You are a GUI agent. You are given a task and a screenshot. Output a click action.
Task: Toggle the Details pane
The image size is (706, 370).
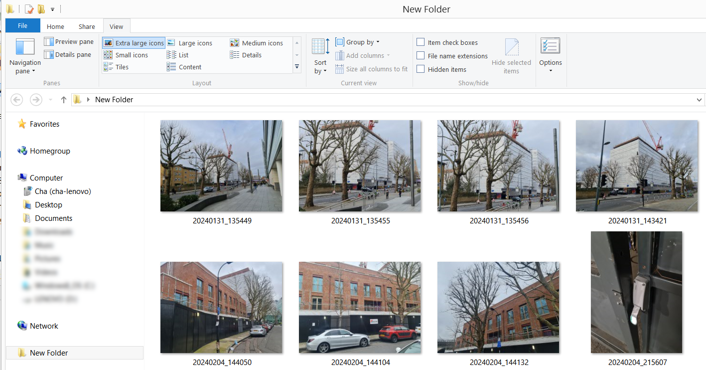pos(68,55)
